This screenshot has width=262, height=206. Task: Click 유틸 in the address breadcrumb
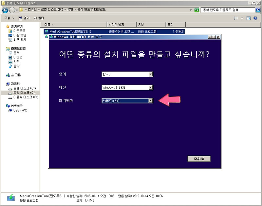point(70,10)
